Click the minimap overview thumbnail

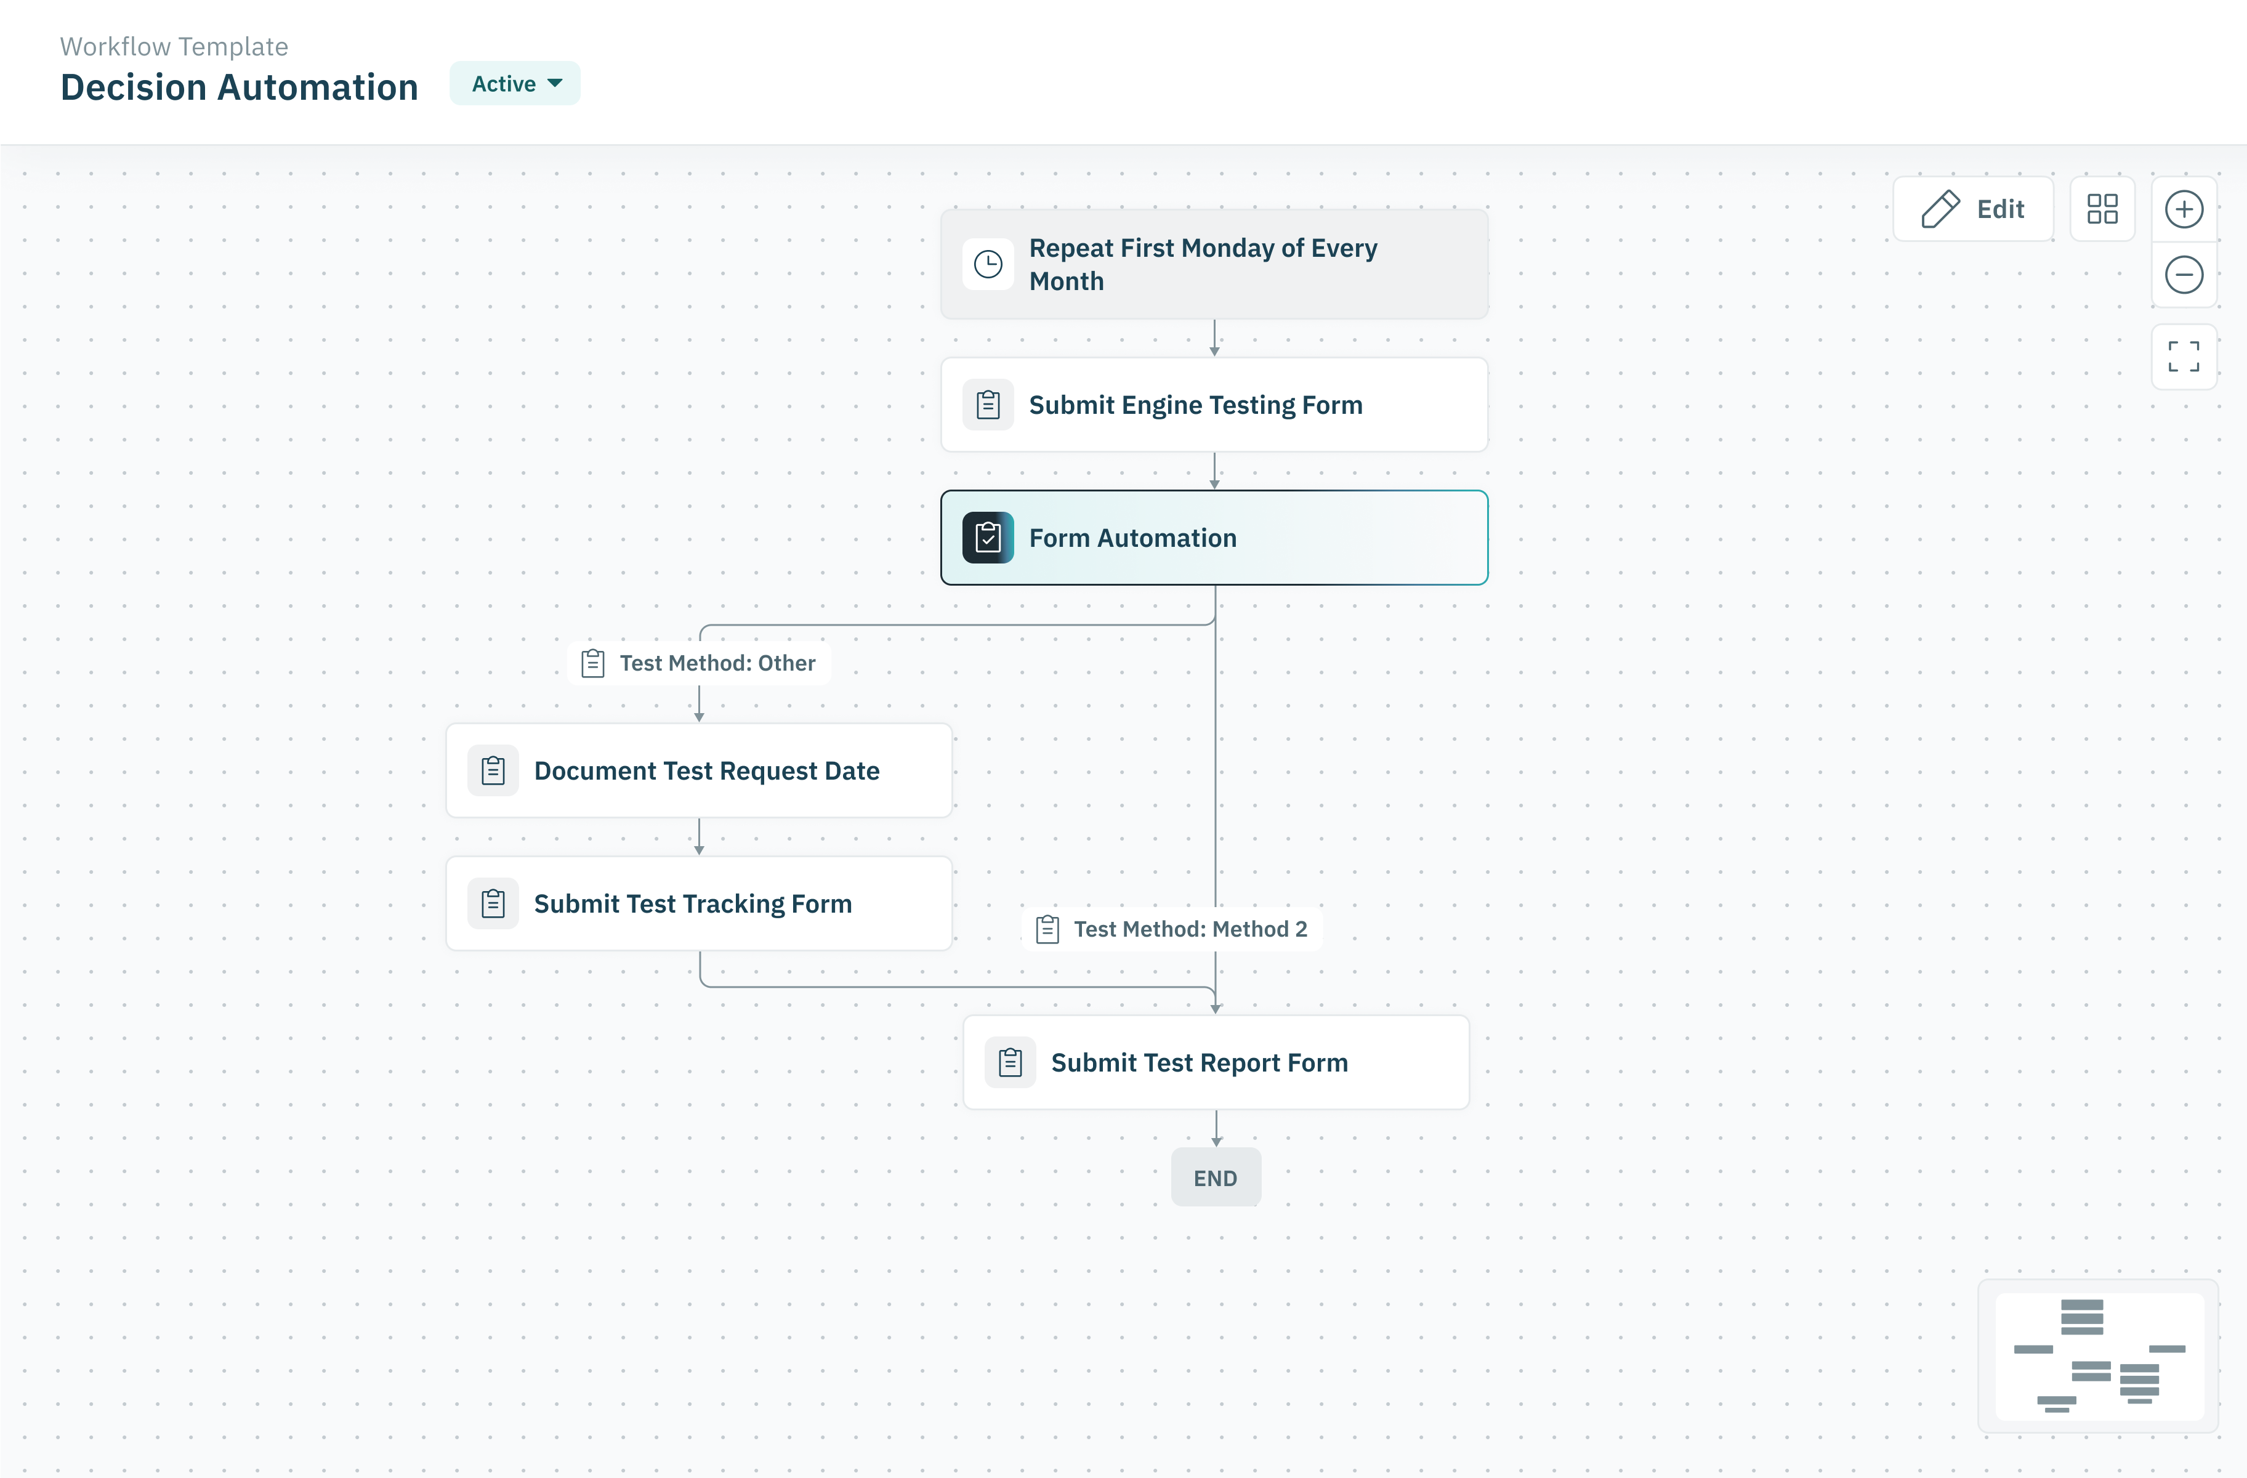(2098, 1356)
